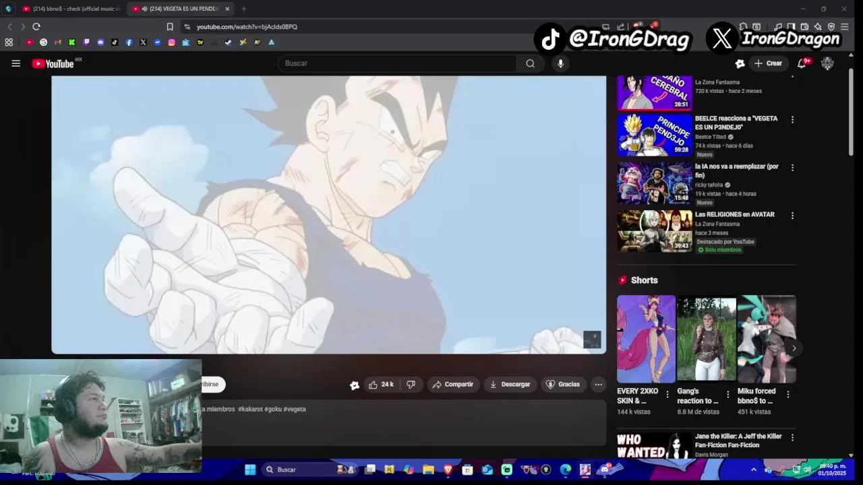Open the Facebook bookmark
The image size is (863, 485).
(x=129, y=42)
